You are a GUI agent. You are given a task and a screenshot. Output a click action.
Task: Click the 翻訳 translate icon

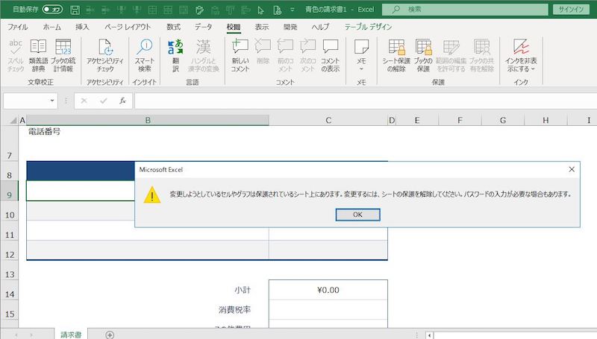pyautogui.click(x=175, y=55)
